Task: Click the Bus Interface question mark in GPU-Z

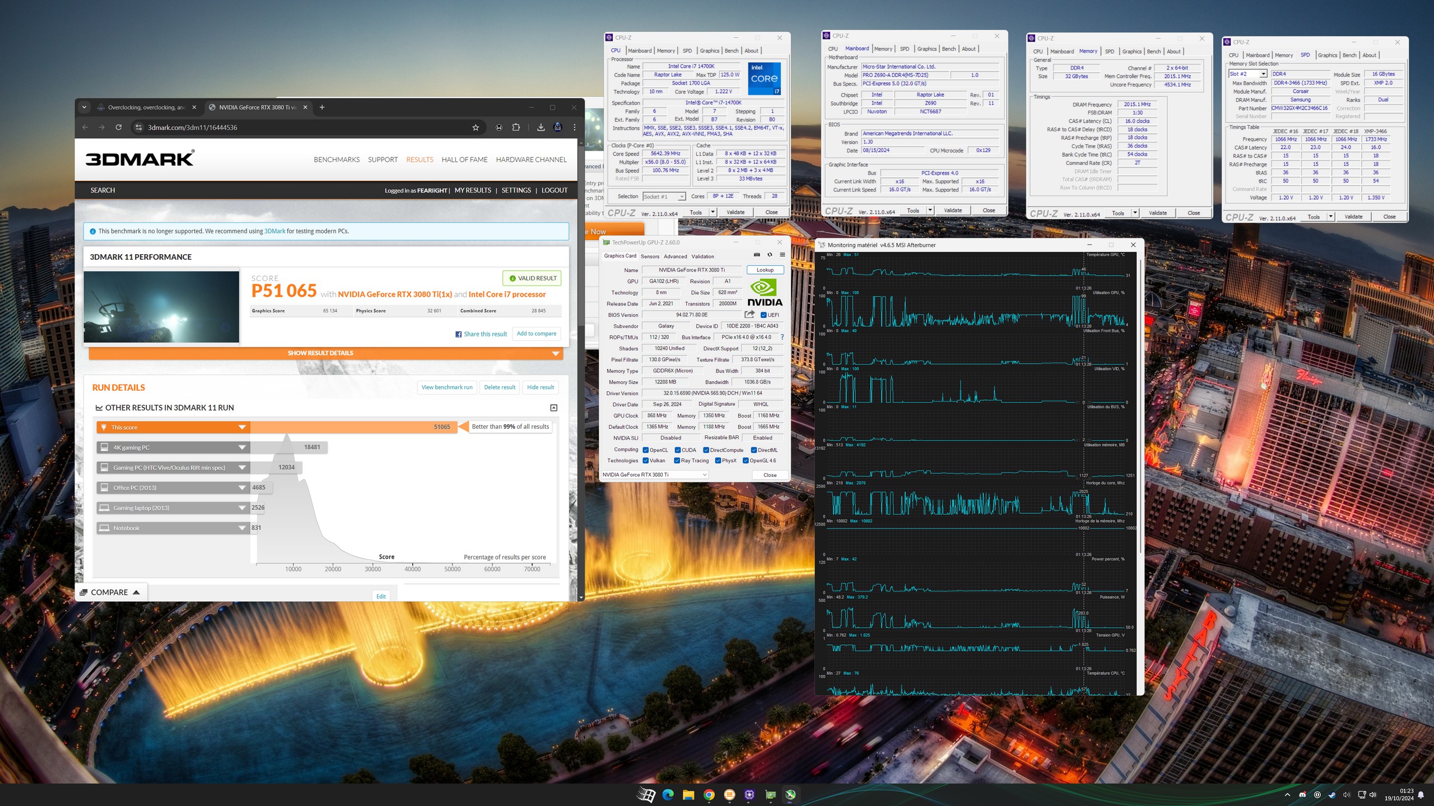Action: [782, 337]
